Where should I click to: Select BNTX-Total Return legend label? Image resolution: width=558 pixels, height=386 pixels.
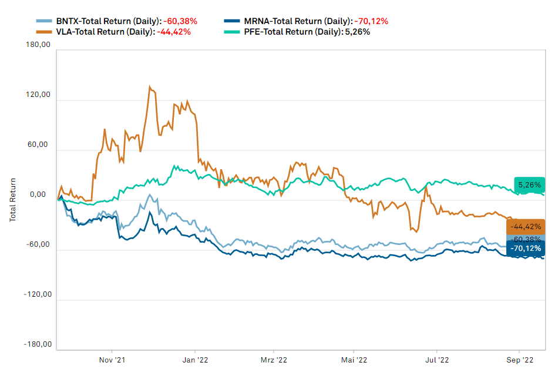coord(109,21)
